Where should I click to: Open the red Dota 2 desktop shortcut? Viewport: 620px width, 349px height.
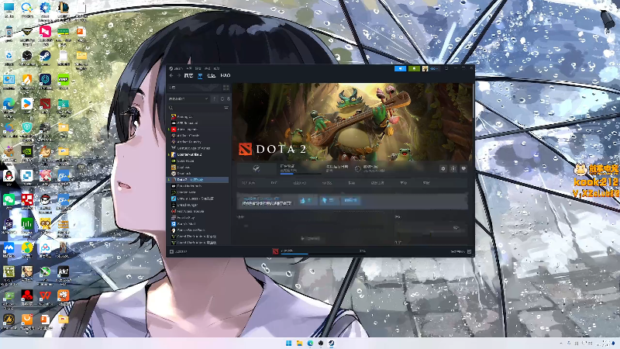point(45,106)
